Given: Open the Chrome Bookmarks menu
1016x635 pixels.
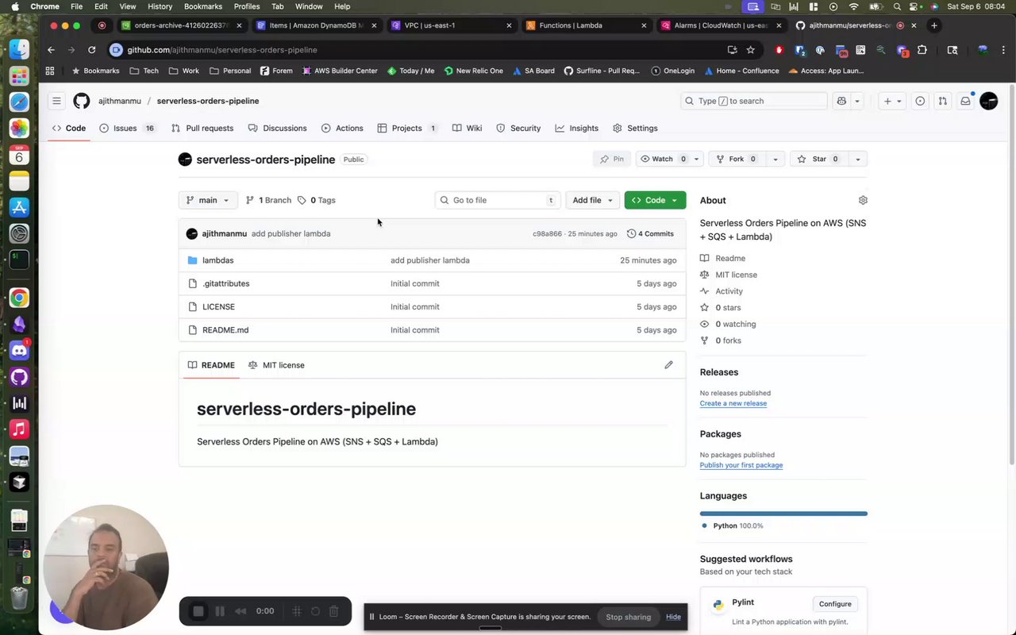Looking at the screenshot, I should click(202, 6).
